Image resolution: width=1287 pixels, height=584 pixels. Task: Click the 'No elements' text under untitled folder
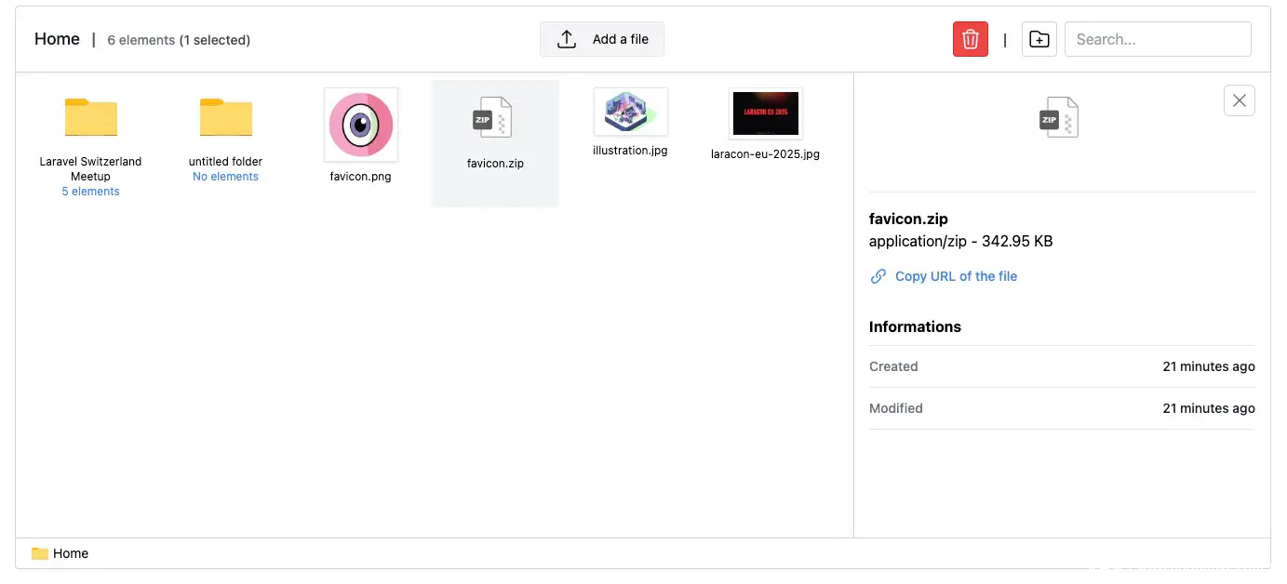pos(225,177)
